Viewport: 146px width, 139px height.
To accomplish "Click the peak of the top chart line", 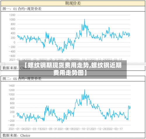I will 84,19.
